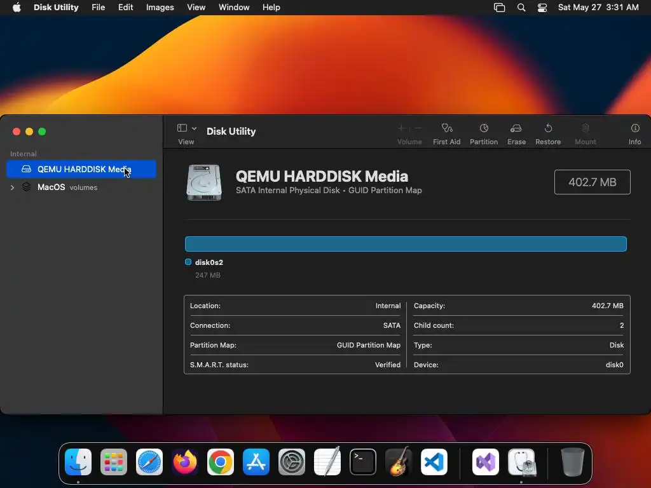Click the Internal sidebar section header
651x488 pixels.
point(24,154)
